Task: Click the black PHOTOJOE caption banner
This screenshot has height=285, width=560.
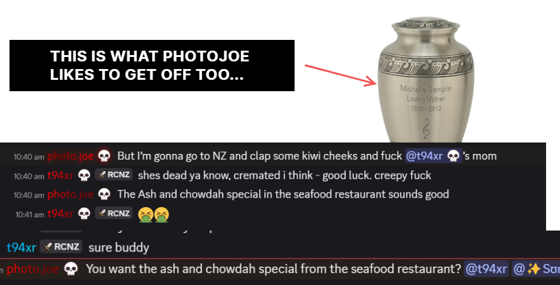Action: click(x=152, y=65)
